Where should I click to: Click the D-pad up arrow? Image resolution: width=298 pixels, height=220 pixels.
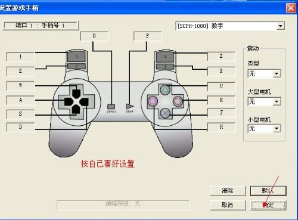point(76,94)
